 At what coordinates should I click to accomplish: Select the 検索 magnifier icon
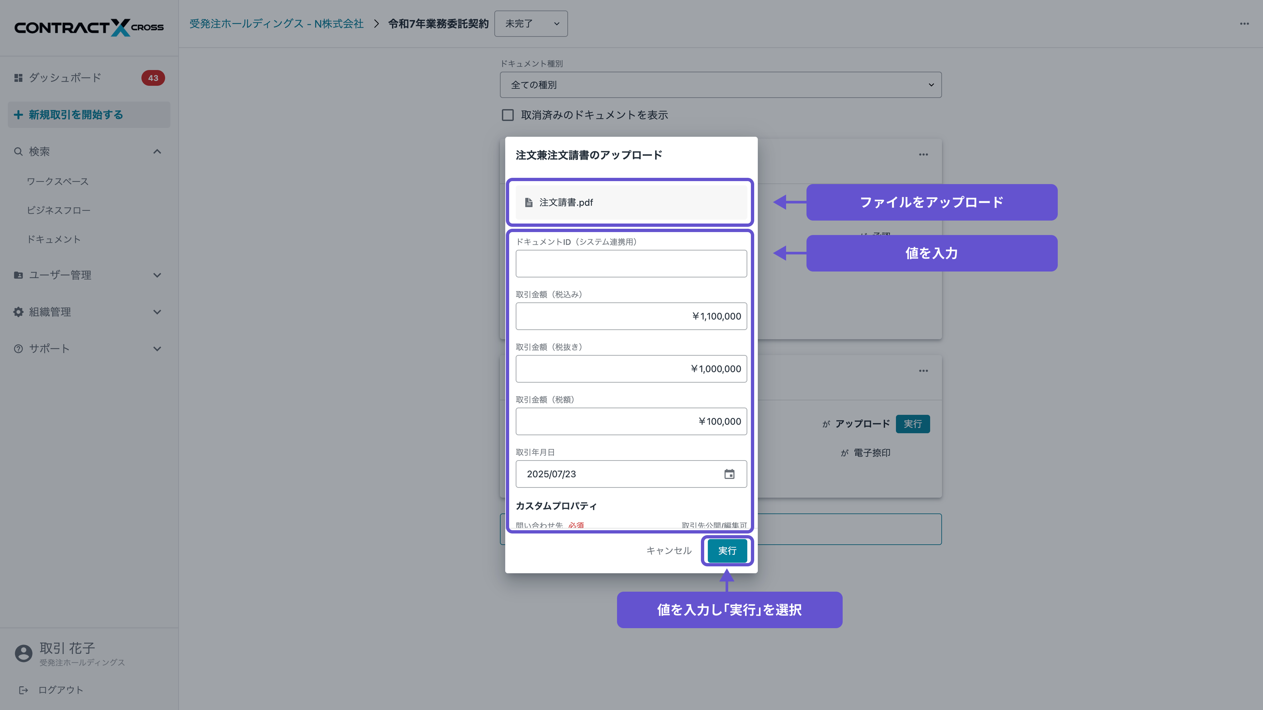click(x=18, y=152)
